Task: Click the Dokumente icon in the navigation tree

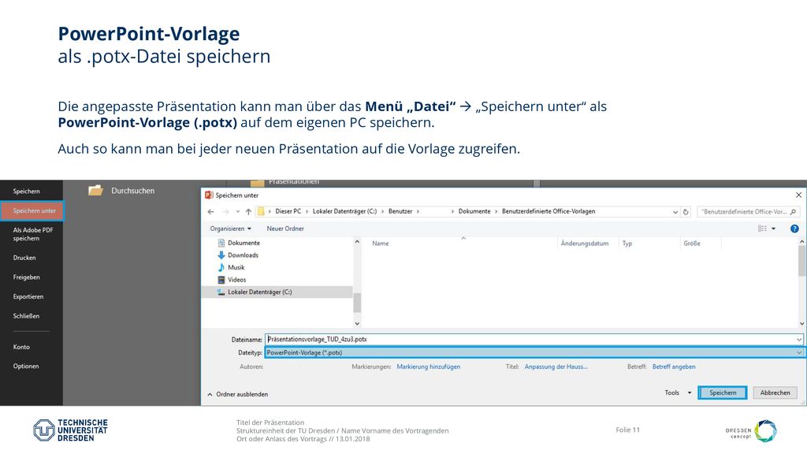Action: point(221,243)
